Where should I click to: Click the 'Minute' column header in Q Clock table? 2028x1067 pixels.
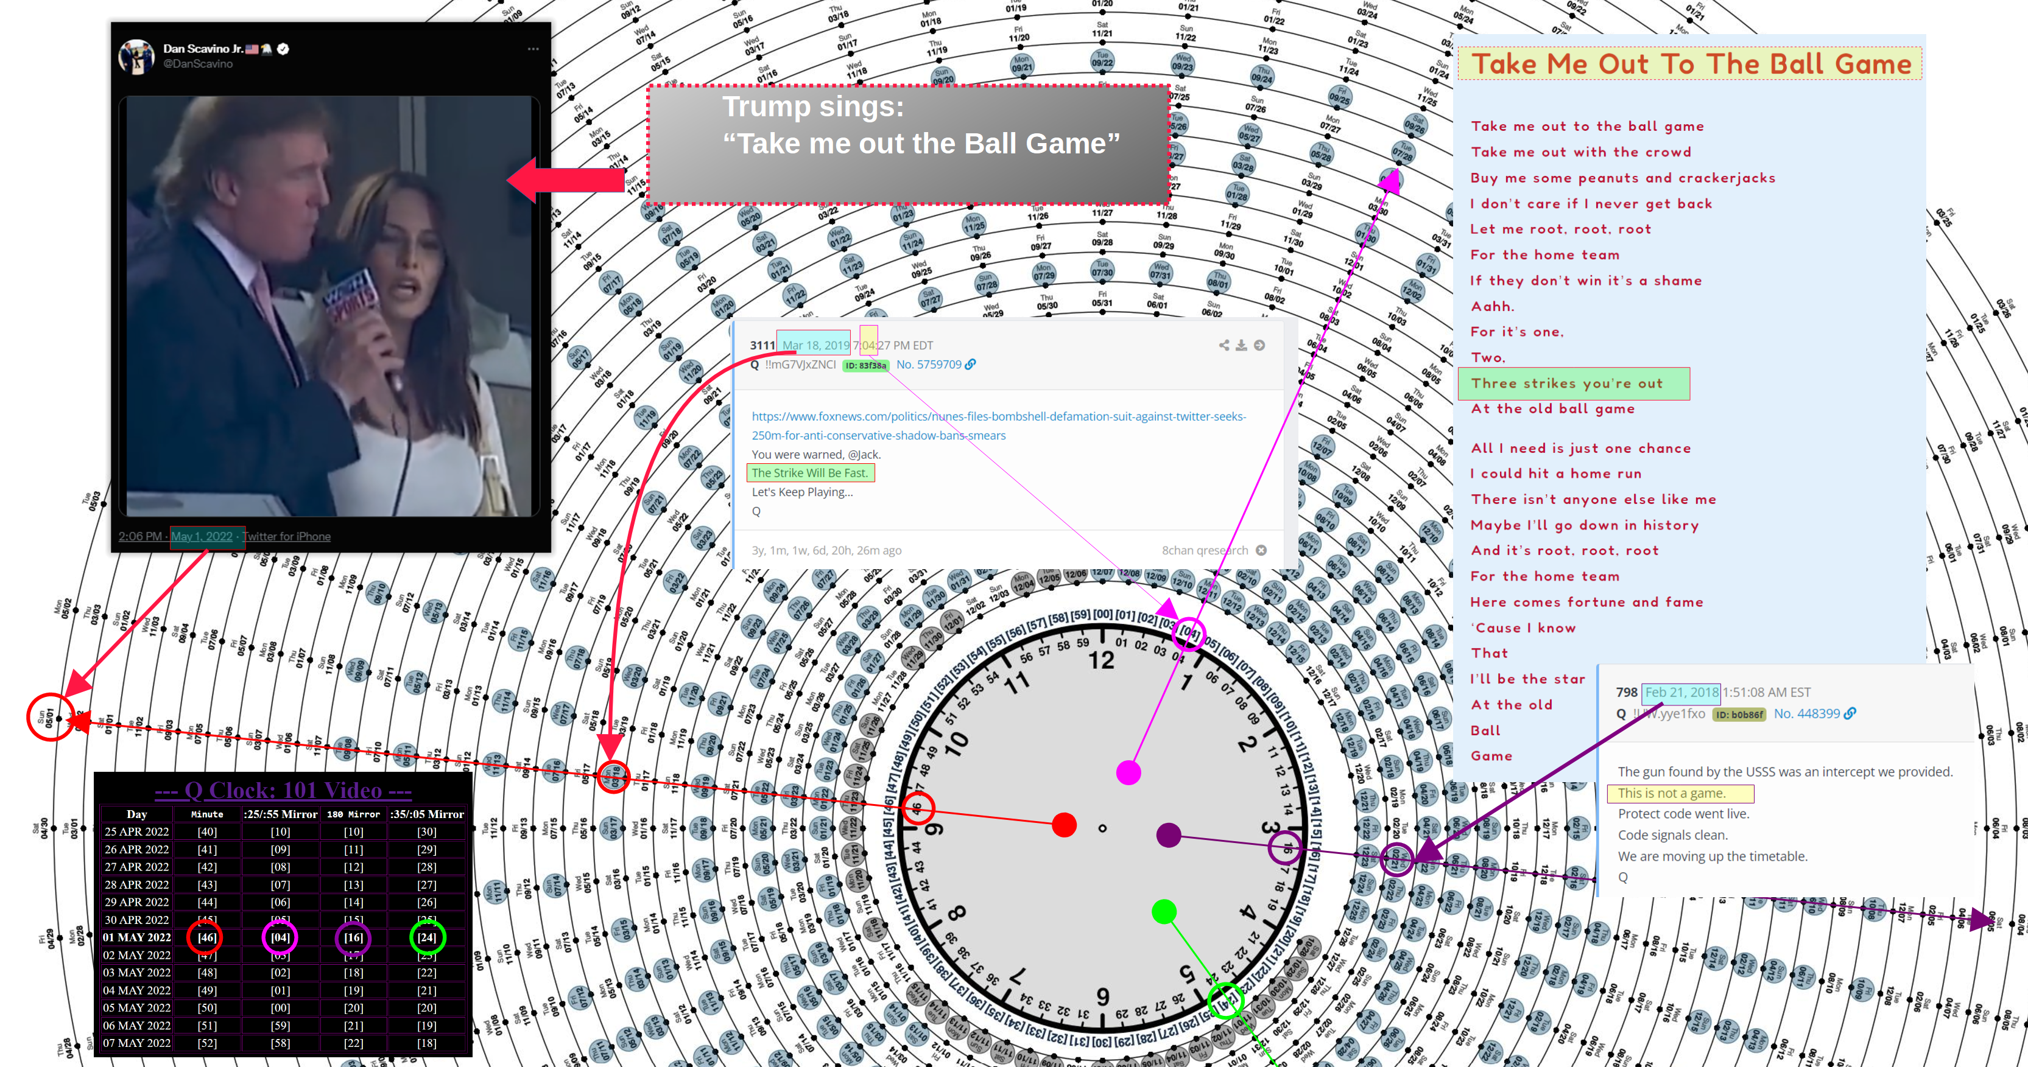pos(207,814)
